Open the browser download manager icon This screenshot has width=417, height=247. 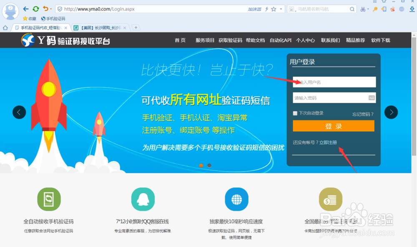pyautogui.click(x=412, y=9)
